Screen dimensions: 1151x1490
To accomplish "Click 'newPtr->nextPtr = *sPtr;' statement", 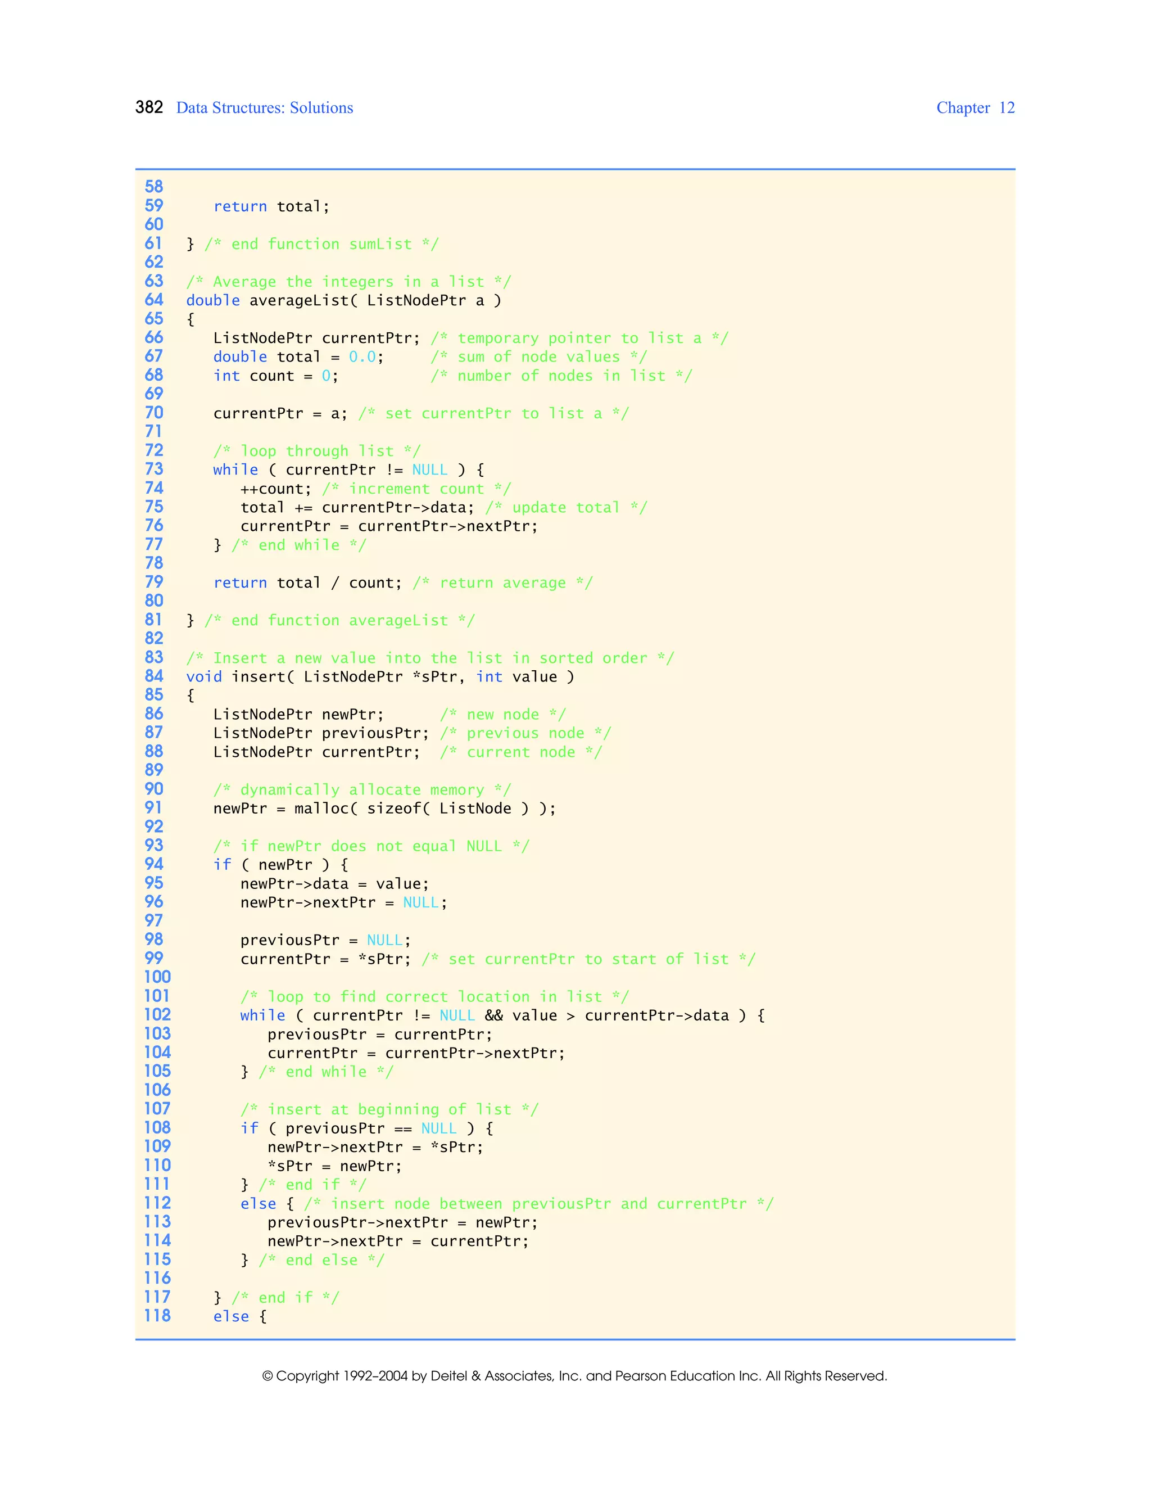I will click(x=376, y=1148).
